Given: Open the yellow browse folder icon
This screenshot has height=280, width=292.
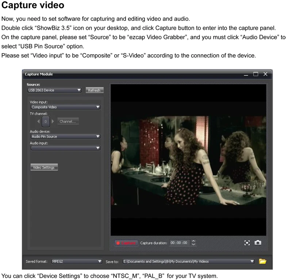Looking at the screenshot, I should pyautogui.click(x=263, y=261).
